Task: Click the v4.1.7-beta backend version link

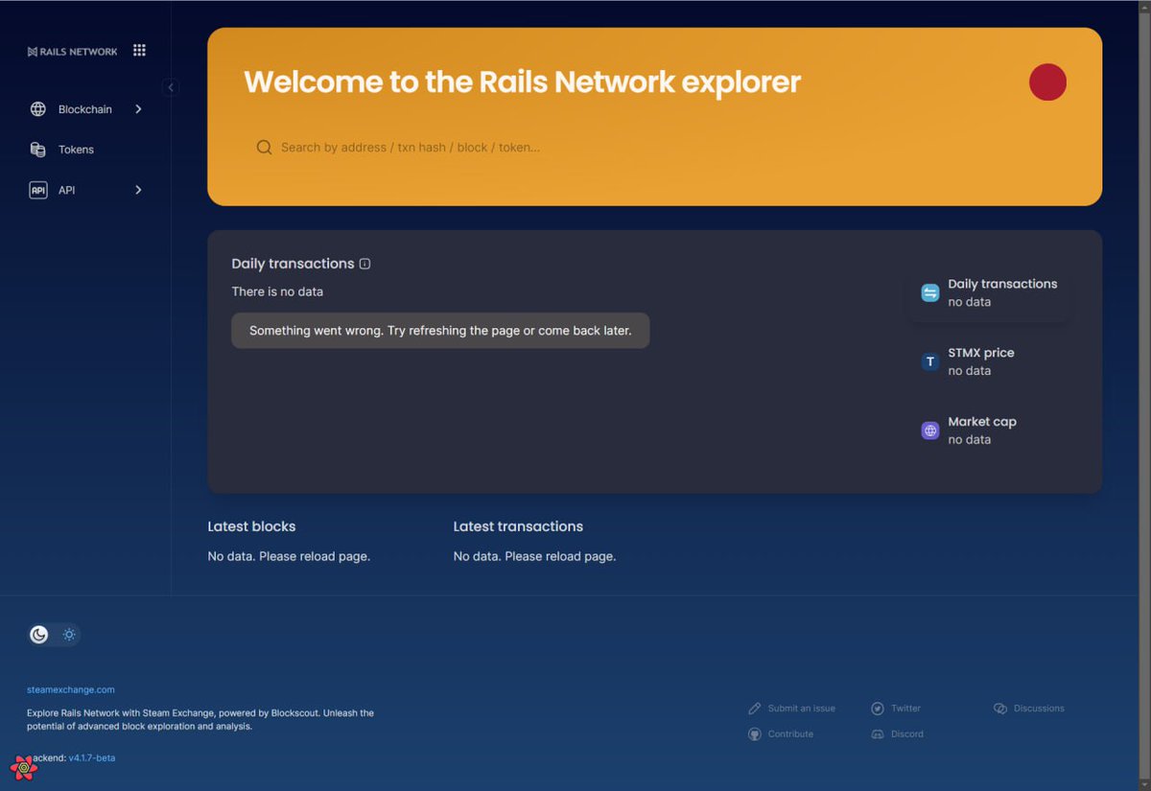Action: tap(93, 757)
